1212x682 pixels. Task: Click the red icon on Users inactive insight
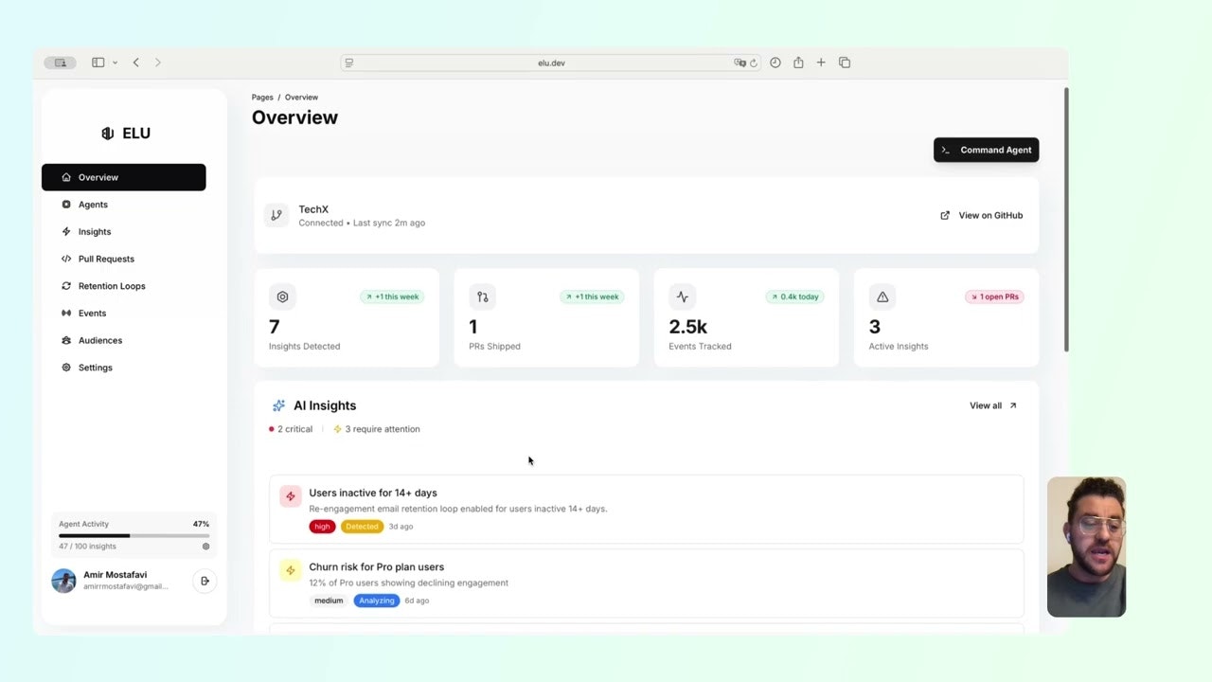(290, 496)
